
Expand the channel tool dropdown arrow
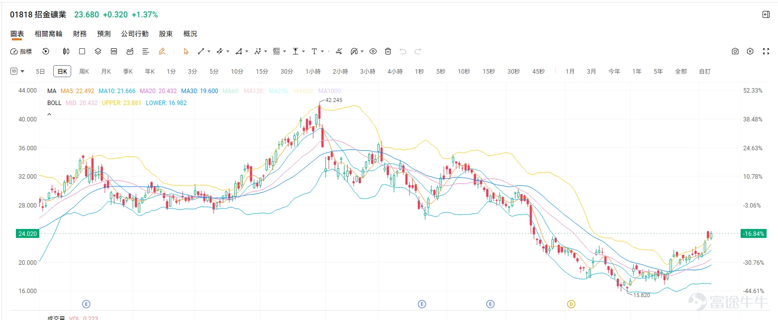pos(228,51)
